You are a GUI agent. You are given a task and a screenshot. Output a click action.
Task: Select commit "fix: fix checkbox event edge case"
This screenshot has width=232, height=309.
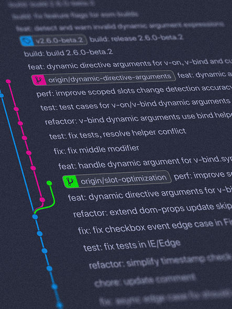click(155, 226)
